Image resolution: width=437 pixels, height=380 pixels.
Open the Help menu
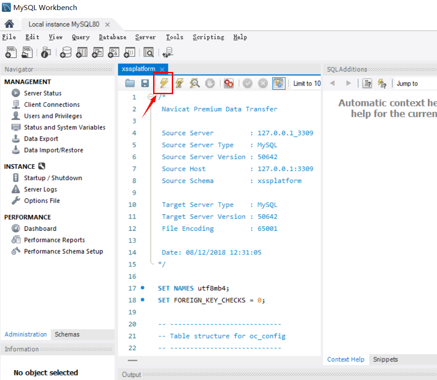tap(240, 37)
